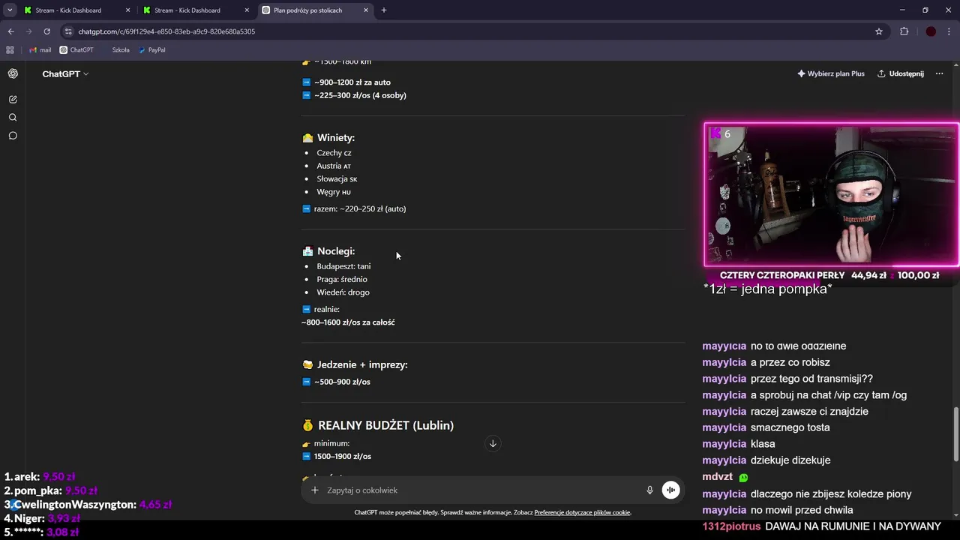Click ~800–1600 zł/os za całość text
This screenshot has width=960, height=540.
click(x=348, y=322)
